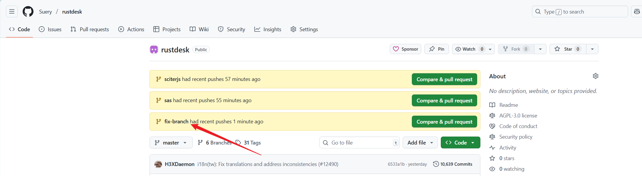Open the green Code clone dropdown
The image size is (642, 176).
(x=460, y=142)
